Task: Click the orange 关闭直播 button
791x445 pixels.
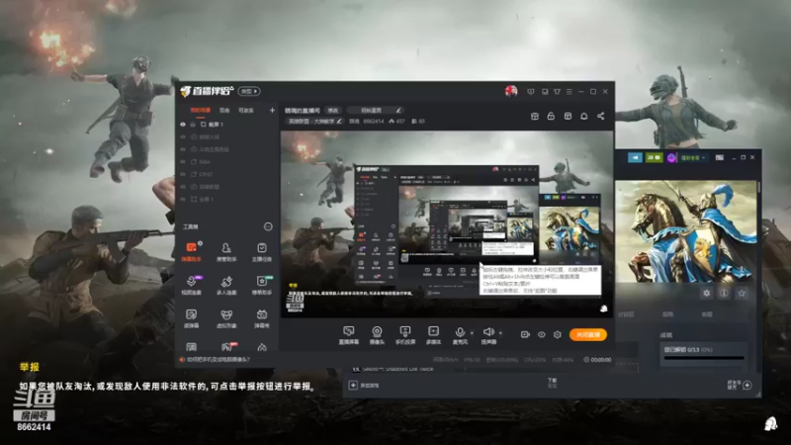Action: tap(588, 334)
